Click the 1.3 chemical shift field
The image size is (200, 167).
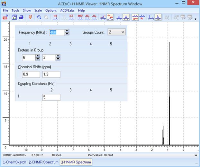coord(51,74)
